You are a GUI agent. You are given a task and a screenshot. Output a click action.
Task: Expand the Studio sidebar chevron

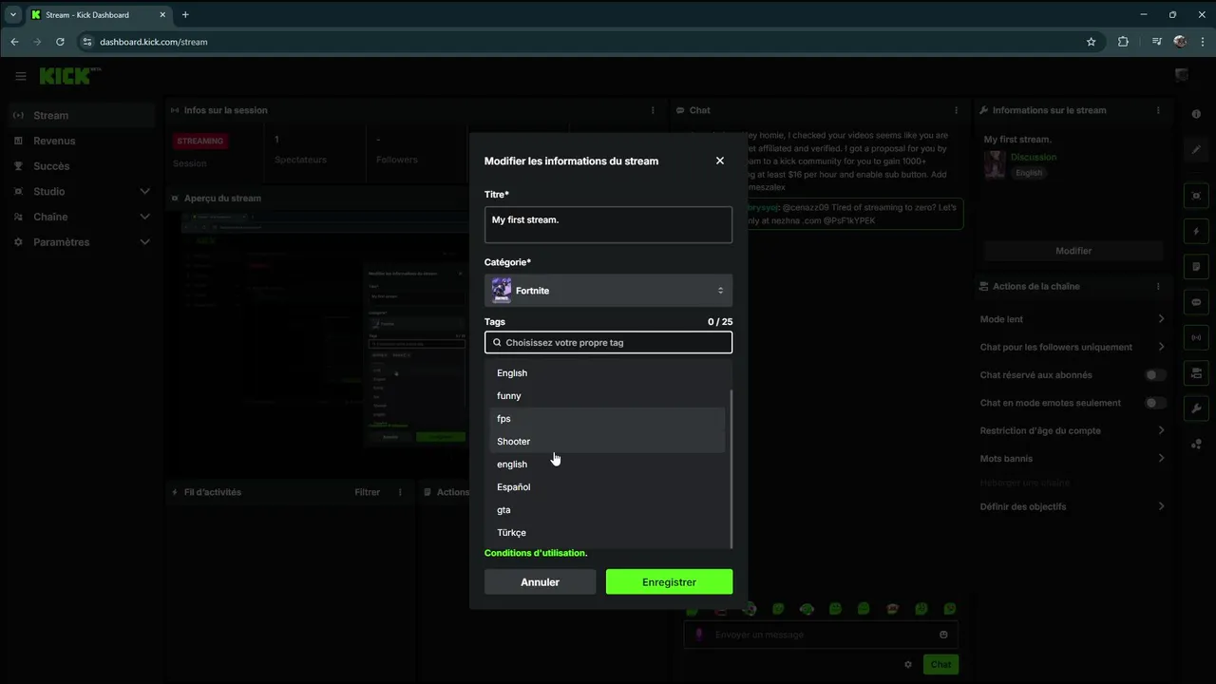point(144,191)
